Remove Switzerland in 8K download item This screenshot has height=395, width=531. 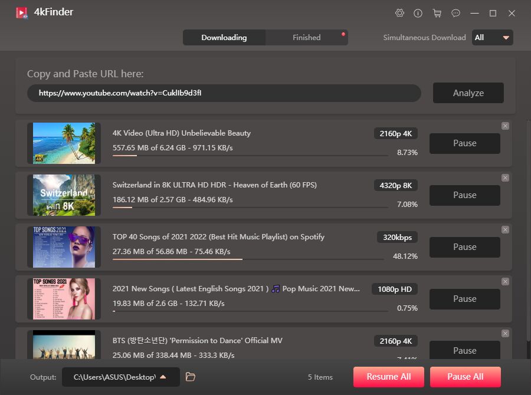(505, 177)
